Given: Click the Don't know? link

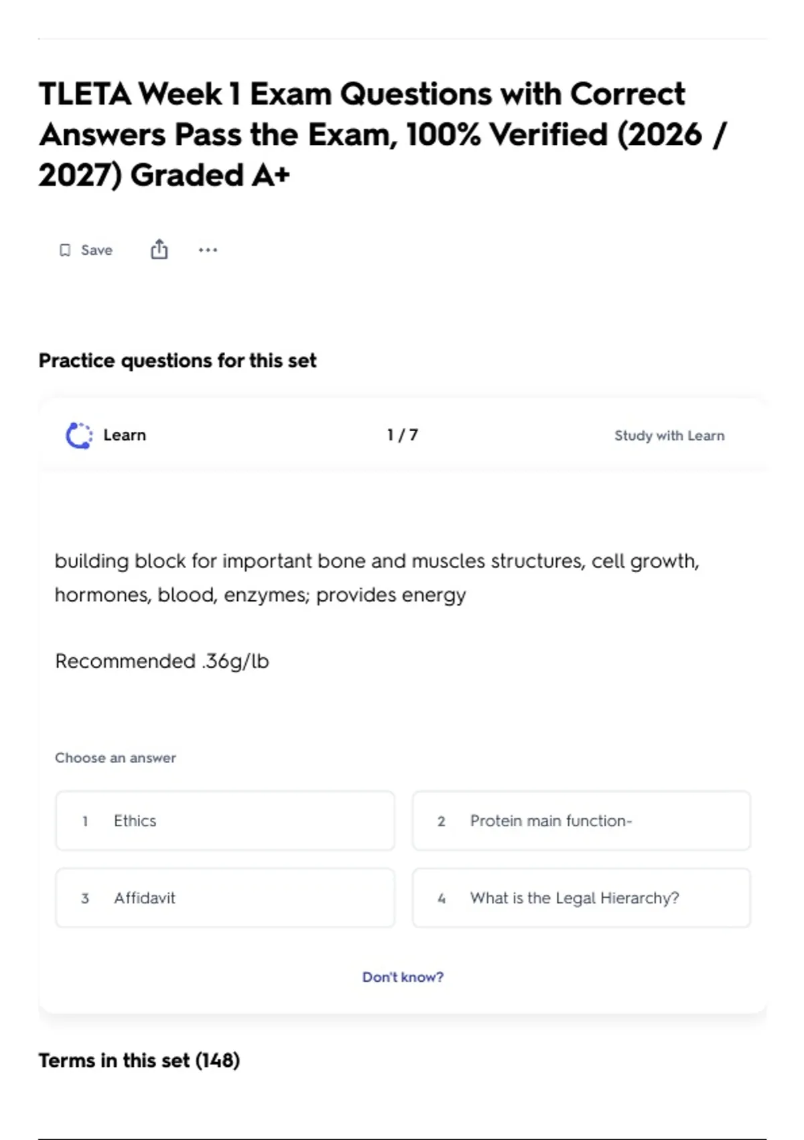Looking at the screenshot, I should [x=403, y=977].
